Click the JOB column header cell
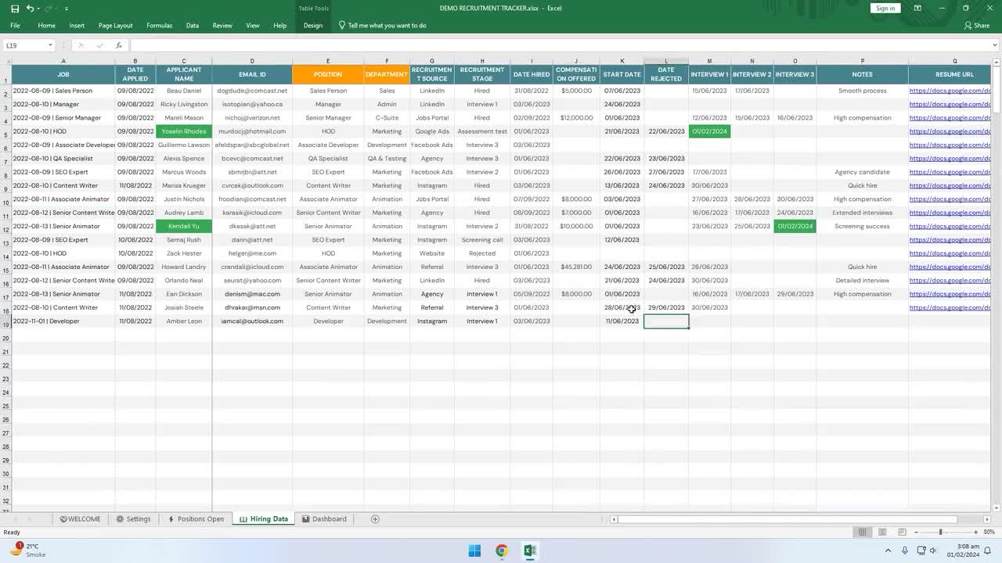The width and height of the screenshot is (1002, 563). 63,74
